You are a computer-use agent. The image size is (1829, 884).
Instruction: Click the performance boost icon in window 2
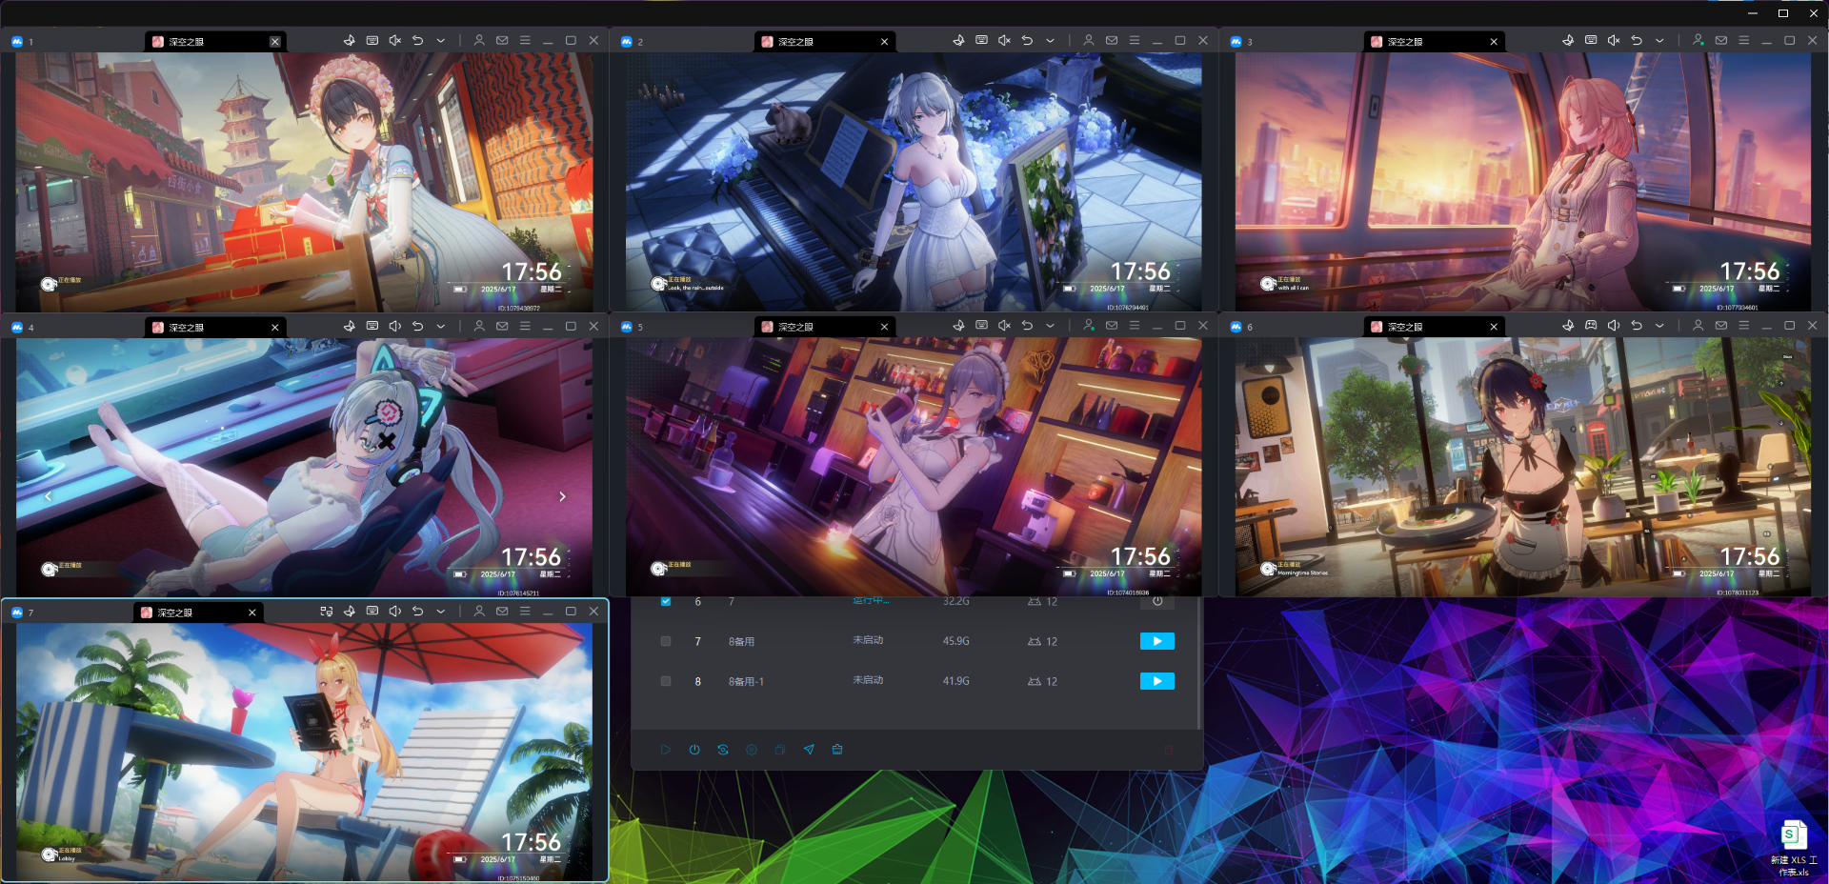(x=958, y=41)
